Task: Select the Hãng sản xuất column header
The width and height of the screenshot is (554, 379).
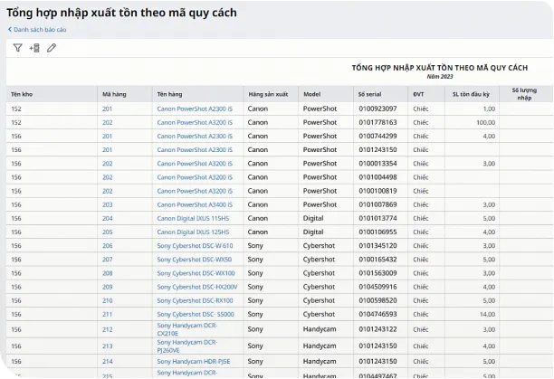Action: tap(268, 94)
